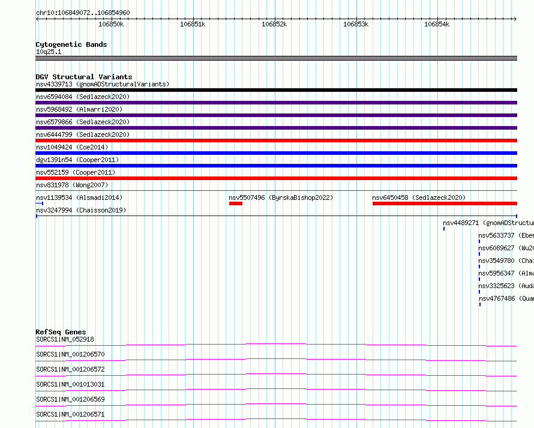
Task: Click the black nsv4339713 variant bar
Action: [276, 90]
